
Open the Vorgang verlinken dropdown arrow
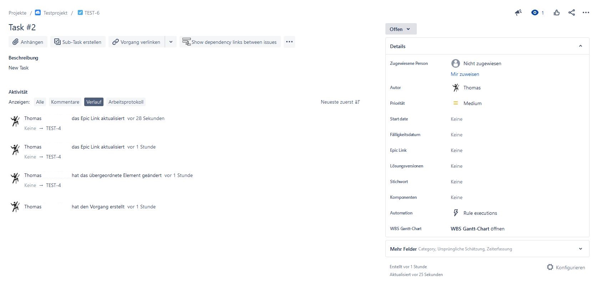[171, 42]
